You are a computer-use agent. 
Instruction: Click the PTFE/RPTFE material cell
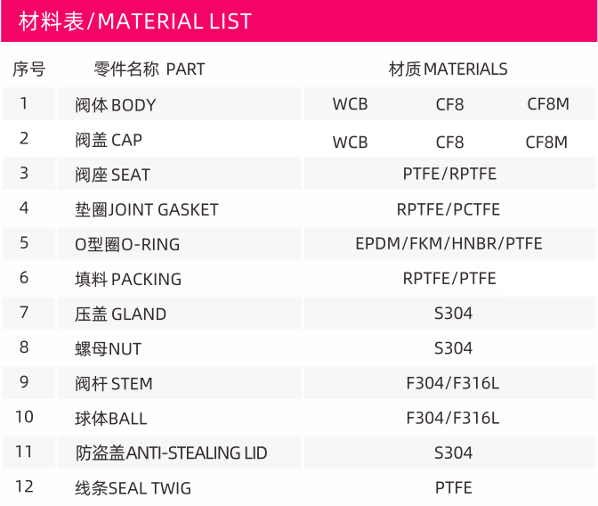tap(449, 174)
